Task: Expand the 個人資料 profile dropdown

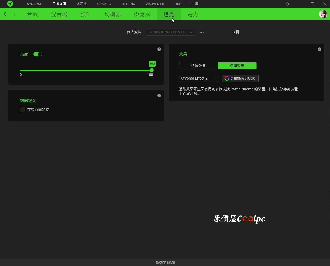Action: pos(171,32)
